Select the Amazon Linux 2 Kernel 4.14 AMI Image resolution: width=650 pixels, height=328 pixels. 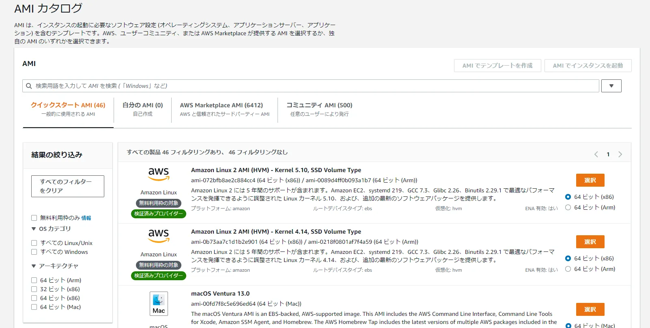tap(590, 242)
